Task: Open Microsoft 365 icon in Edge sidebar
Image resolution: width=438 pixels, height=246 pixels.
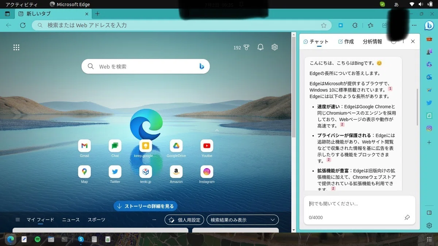Action: pyautogui.click(x=429, y=65)
